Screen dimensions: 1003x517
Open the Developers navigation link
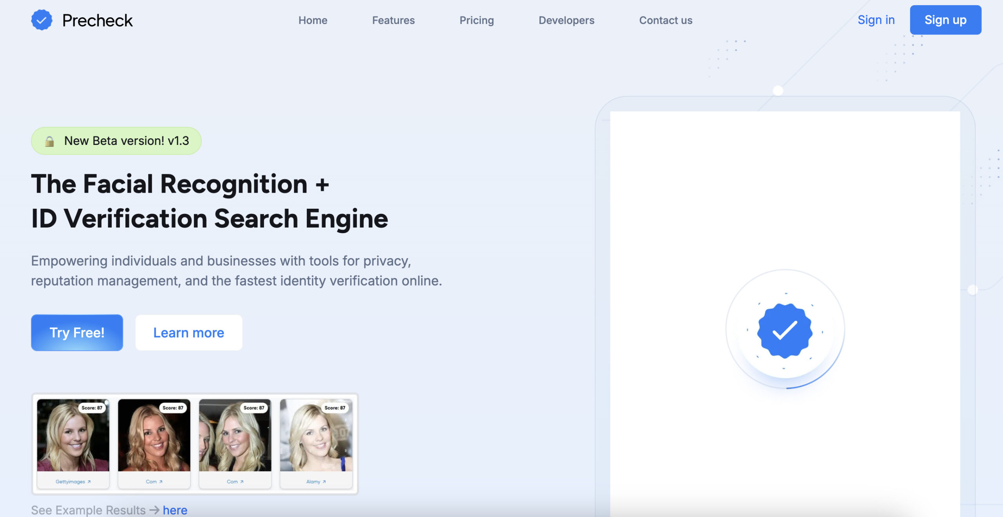[x=566, y=20]
